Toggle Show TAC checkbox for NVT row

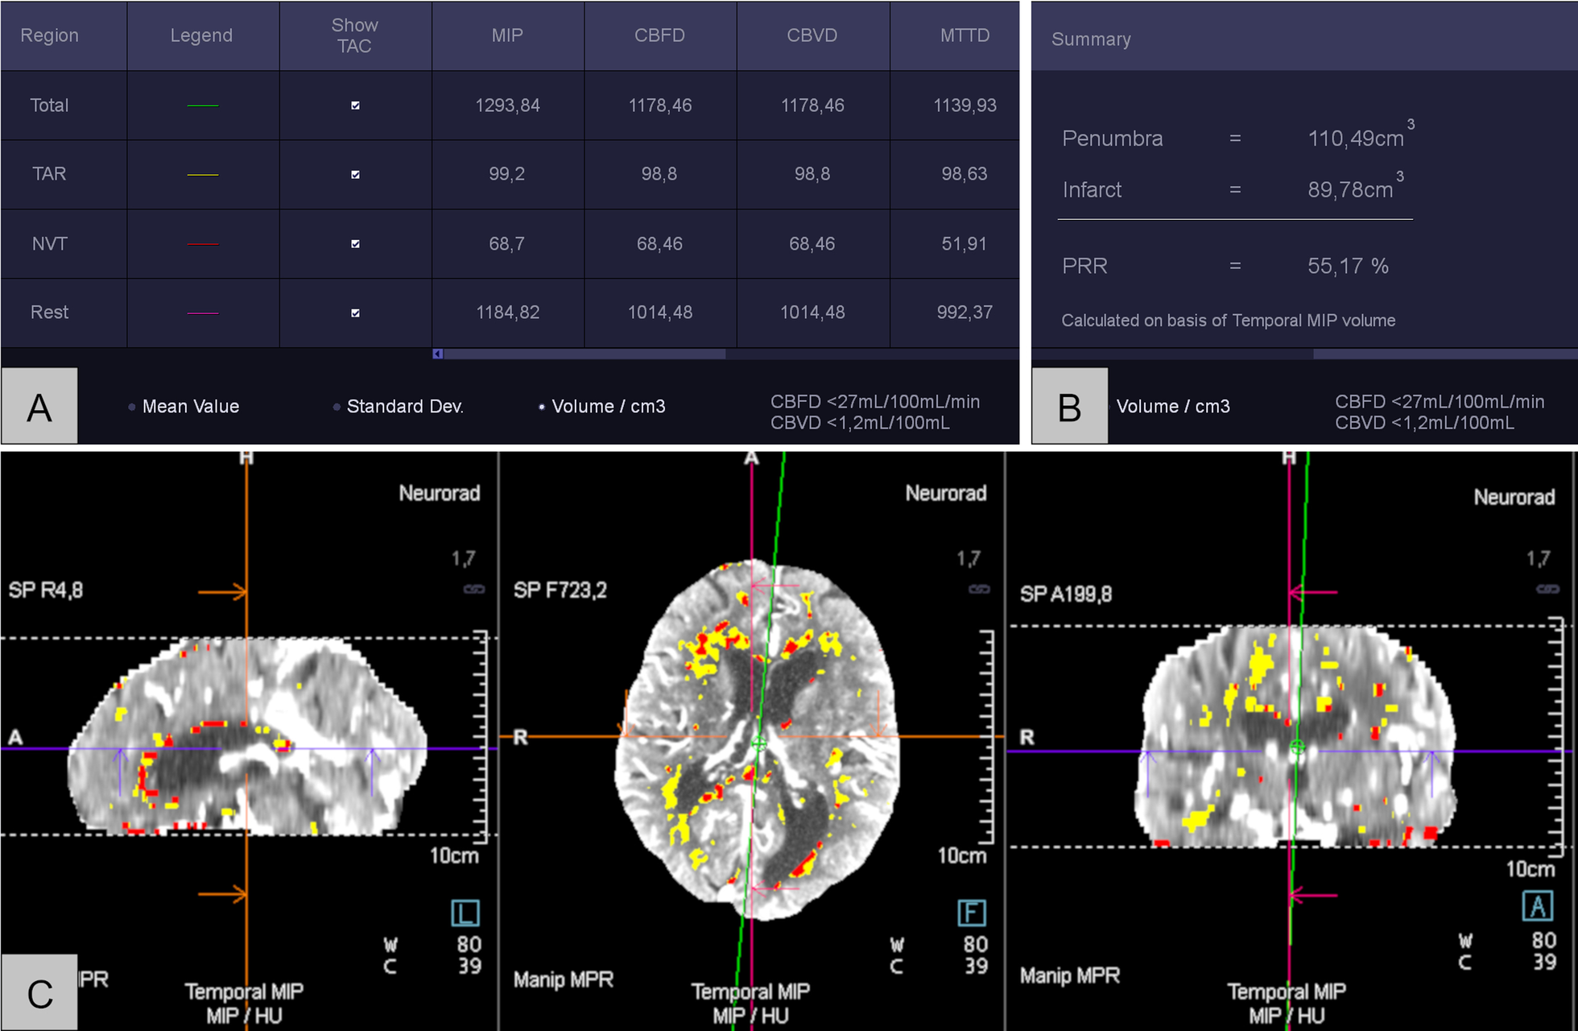pyautogui.click(x=355, y=244)
